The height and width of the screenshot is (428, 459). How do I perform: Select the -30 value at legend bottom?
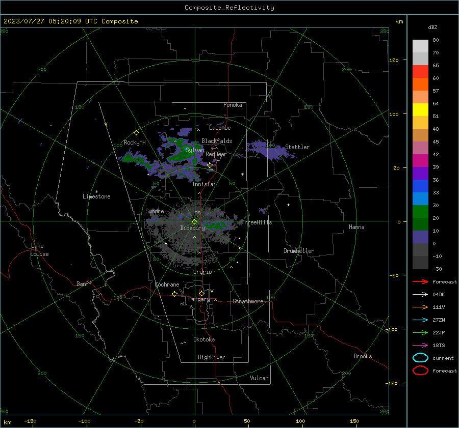pos(437,269)
